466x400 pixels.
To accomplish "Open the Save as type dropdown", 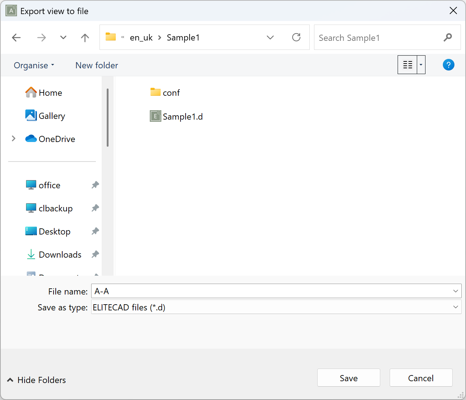I will click(456, 307).
